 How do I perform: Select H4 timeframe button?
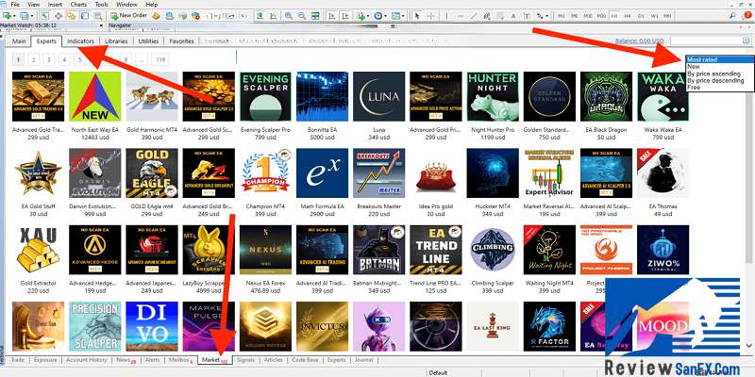(x=628, y=15)
